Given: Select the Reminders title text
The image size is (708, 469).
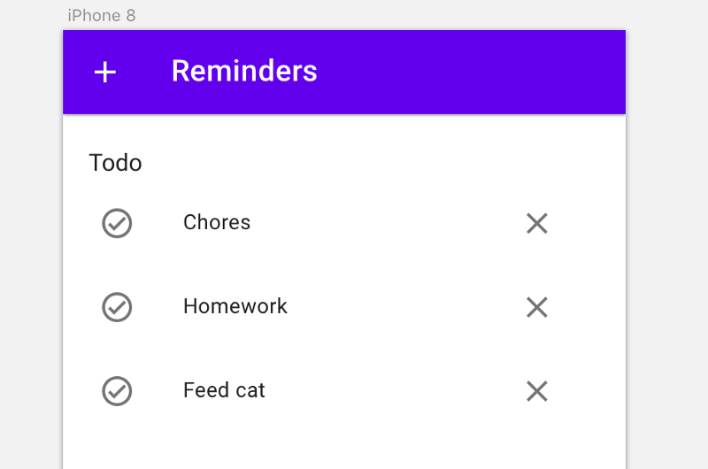Looking at the screenshot, I should pos(244,71).
